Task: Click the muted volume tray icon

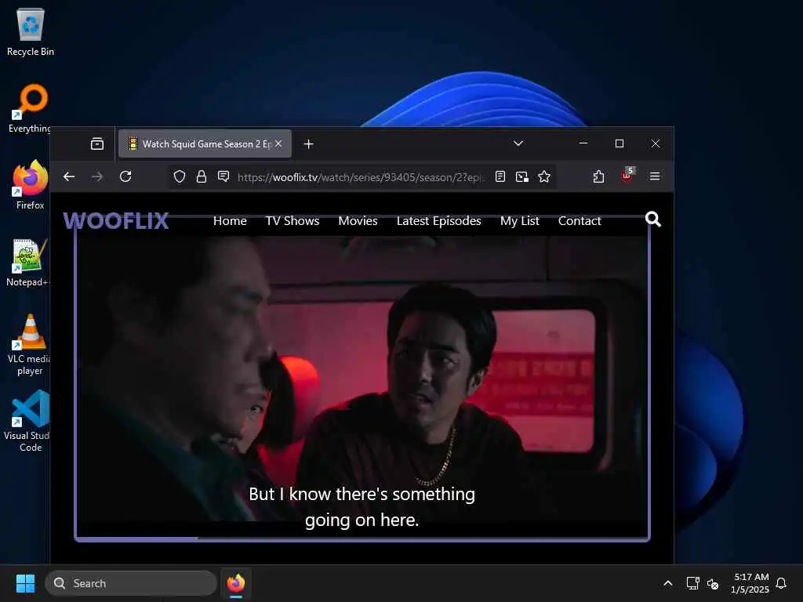Action: point(712,583)
